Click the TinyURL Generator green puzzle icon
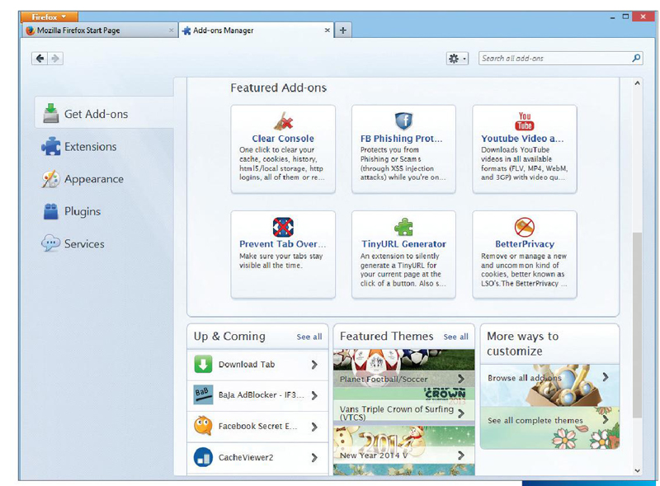Image resolution: width=660 pixels, height=486 pixels. (403, 227)
